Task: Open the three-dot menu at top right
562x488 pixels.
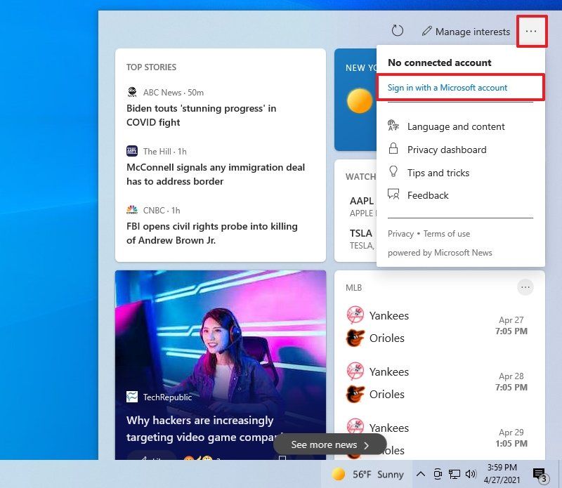Action: [x=532, y=31]
